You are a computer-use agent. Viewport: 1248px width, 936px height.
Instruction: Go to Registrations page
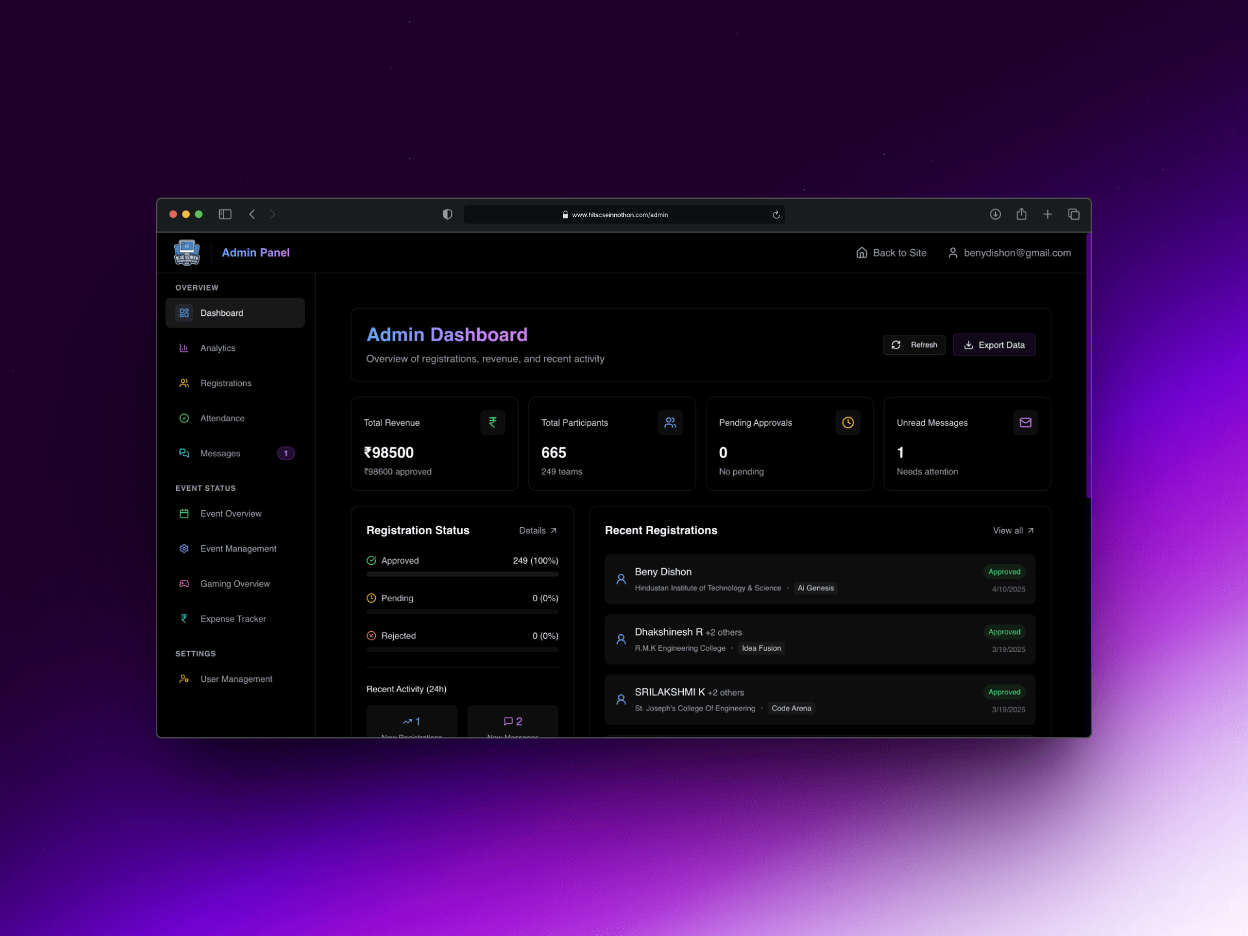235,383
